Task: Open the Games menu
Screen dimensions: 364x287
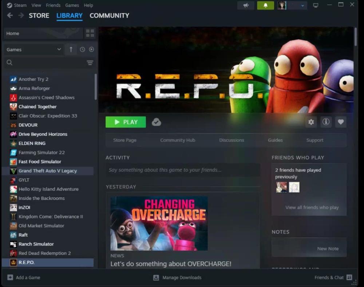Action: 72,5
